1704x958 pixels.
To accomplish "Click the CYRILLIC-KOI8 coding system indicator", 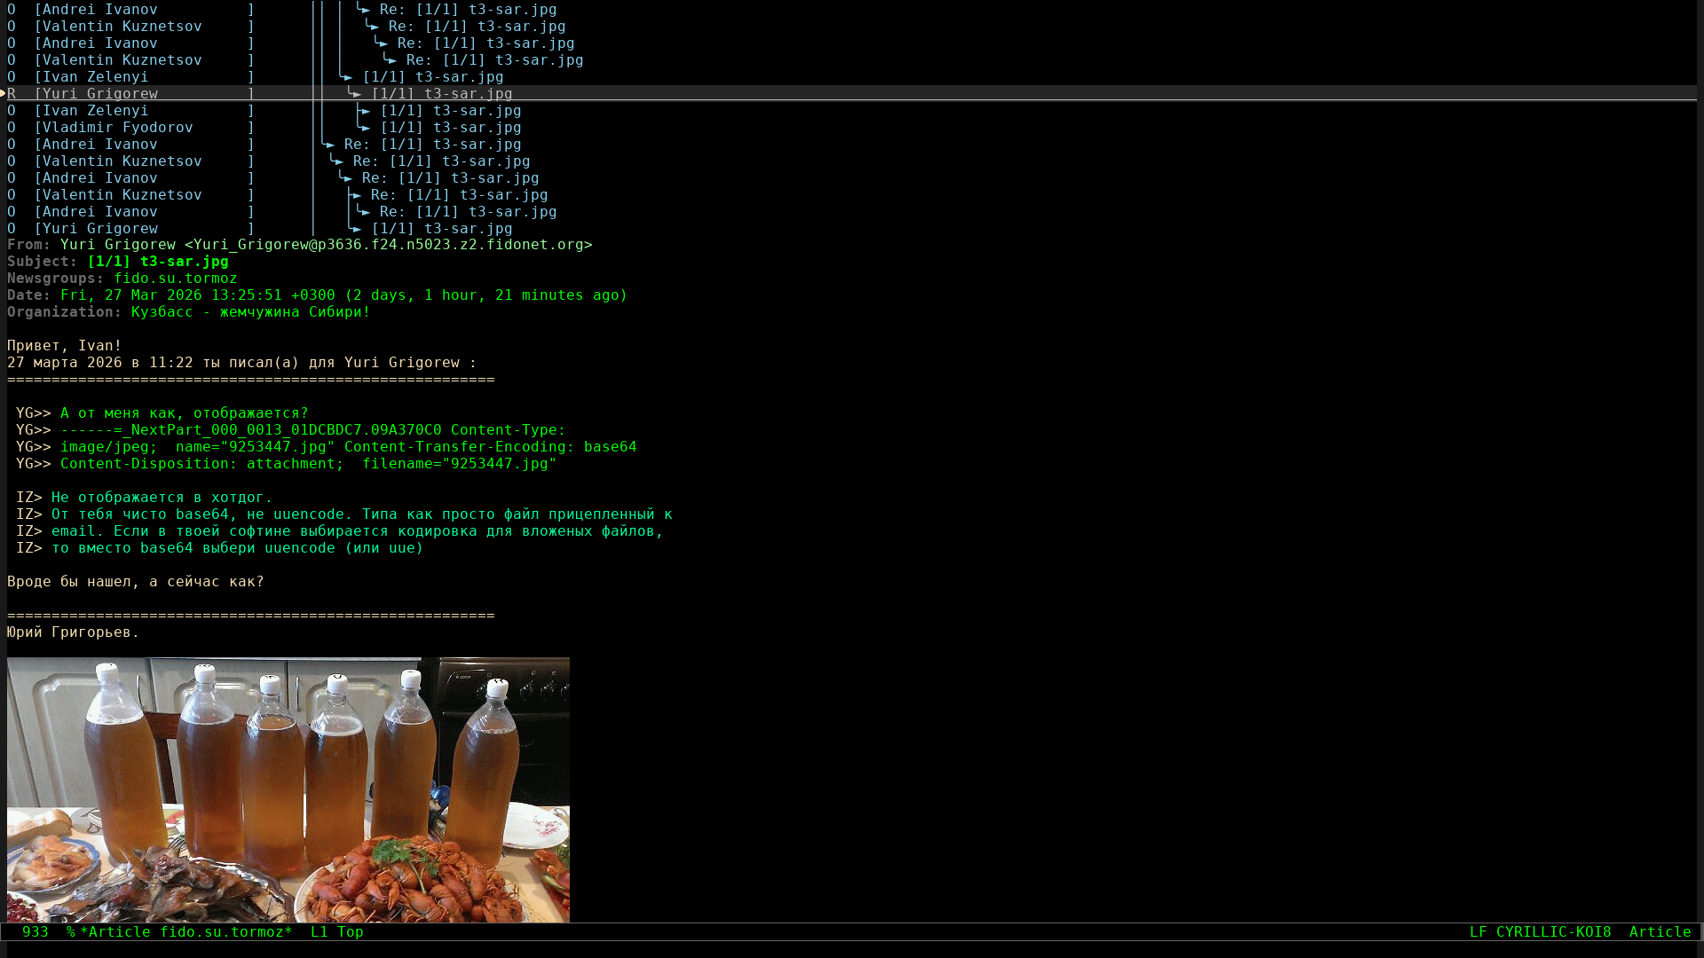I will (x=1553, y=932).
